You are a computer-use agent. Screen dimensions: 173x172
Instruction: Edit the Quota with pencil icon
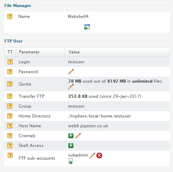[71, 87]
